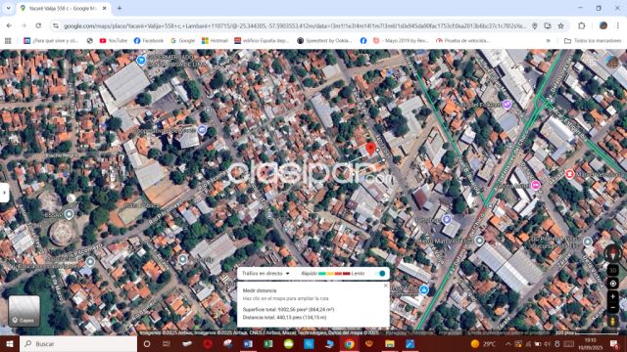Click the compass to reset map orientation
This screenshot has width=627, height=352.
point(612,253)
